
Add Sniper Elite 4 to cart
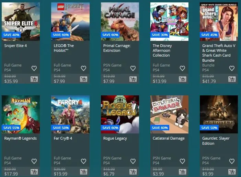pyautogui.click(x=34, y=79)
